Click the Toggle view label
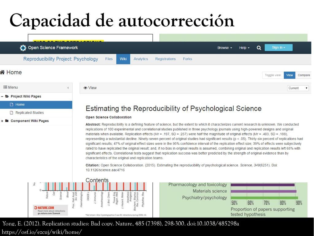Viewport: 314px width, 236px height. tap(273, 75)
